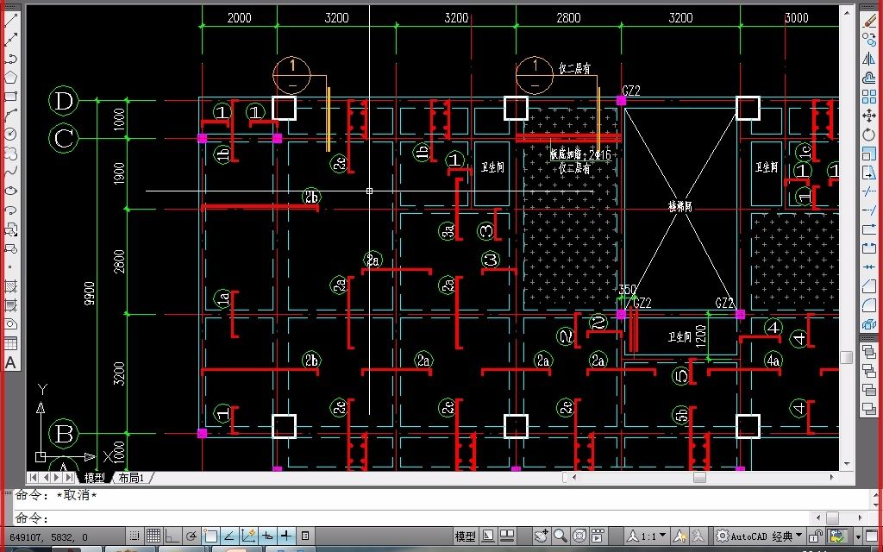Pick the Circle tool

click(10, 134)
